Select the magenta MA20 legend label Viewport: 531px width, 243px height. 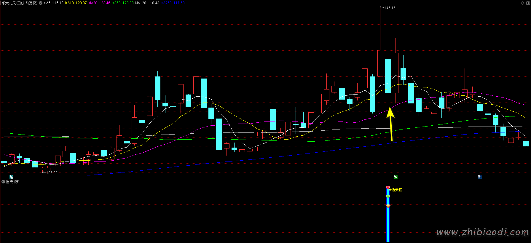[x=99, y=3]
